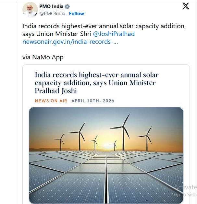Image resolution: width=197 pixels, height=204 pixels.
Task: Click the April 10th, 2026 date
Action: (93, 101)
